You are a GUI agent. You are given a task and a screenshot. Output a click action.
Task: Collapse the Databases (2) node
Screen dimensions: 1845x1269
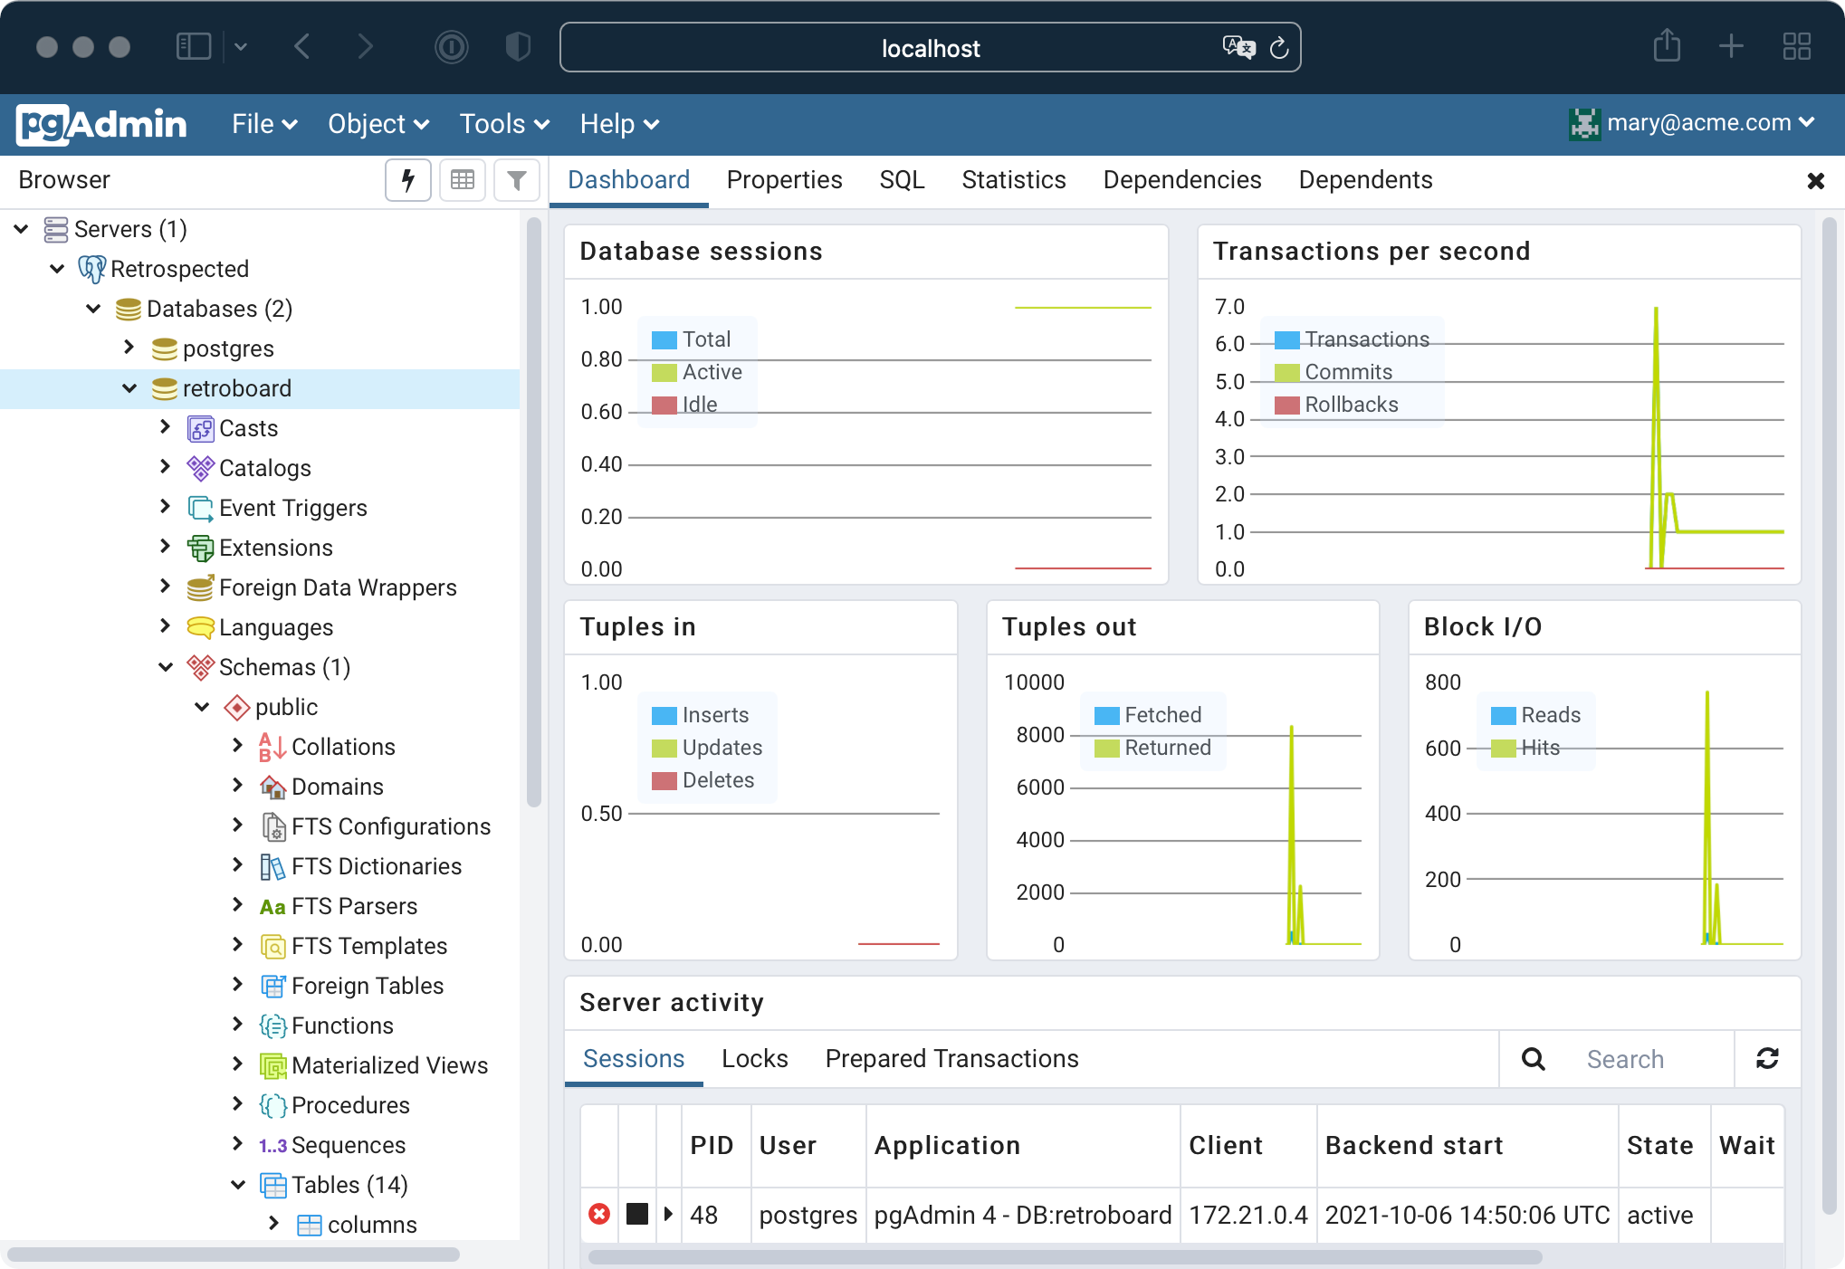click(x=93, y=309)
